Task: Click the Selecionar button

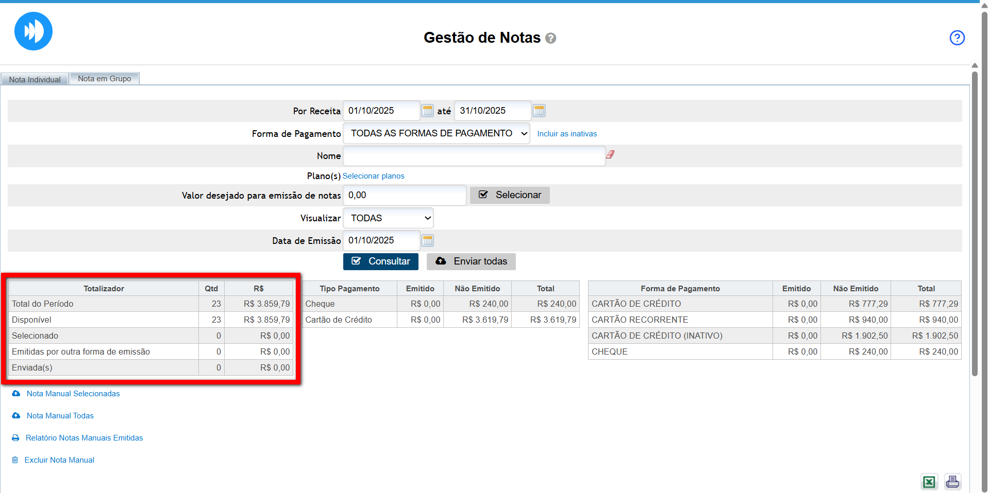Action: (509, 195)
